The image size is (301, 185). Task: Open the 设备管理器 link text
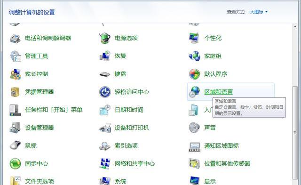point(40,128)
